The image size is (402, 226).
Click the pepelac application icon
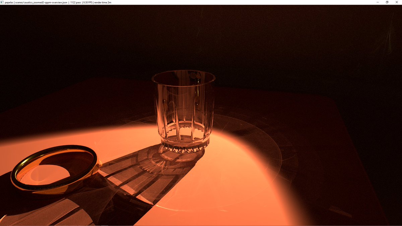(x=2, y=2)
